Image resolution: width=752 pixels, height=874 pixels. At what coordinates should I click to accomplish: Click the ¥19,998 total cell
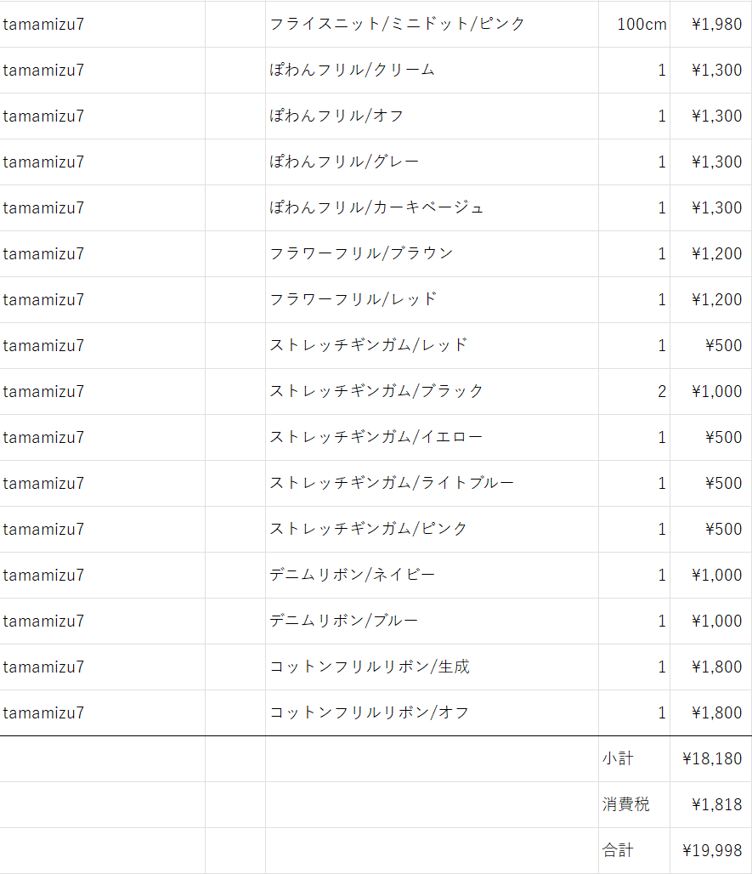(x=710, y=850)
